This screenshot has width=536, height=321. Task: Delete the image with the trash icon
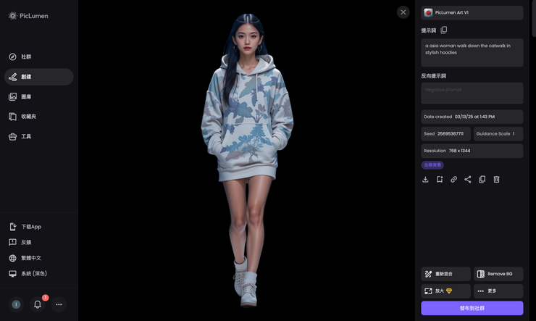click(496, 179)
